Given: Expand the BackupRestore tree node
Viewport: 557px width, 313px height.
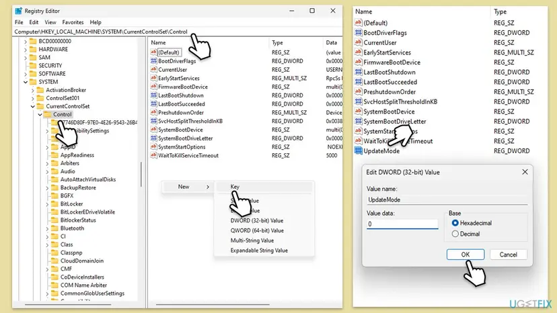Looking at the screenshot, I should pos(47,187).
